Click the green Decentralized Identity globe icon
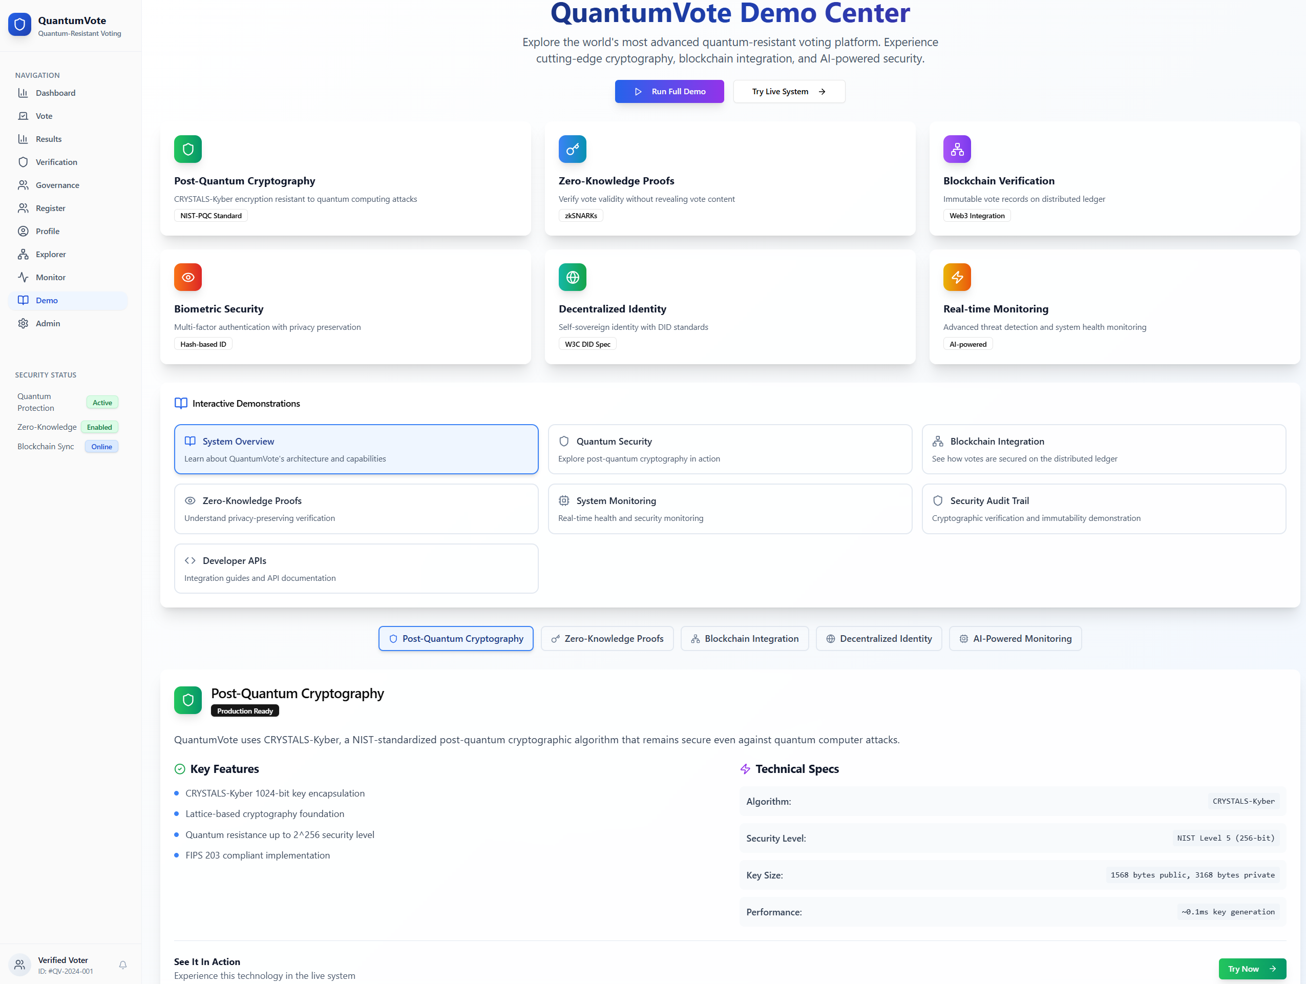Image resolution: width=1306 pixels, height=984 pixels. point(572,277)
